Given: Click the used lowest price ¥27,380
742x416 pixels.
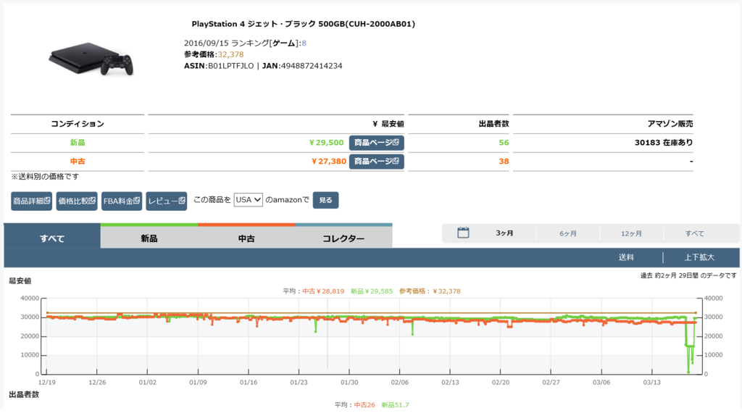Looking at the screenshot, I should tap(329, 162).
